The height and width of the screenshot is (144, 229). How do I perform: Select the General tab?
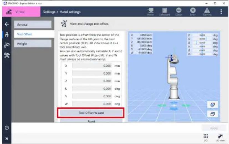pyautogui.click(x=33, y=25)
